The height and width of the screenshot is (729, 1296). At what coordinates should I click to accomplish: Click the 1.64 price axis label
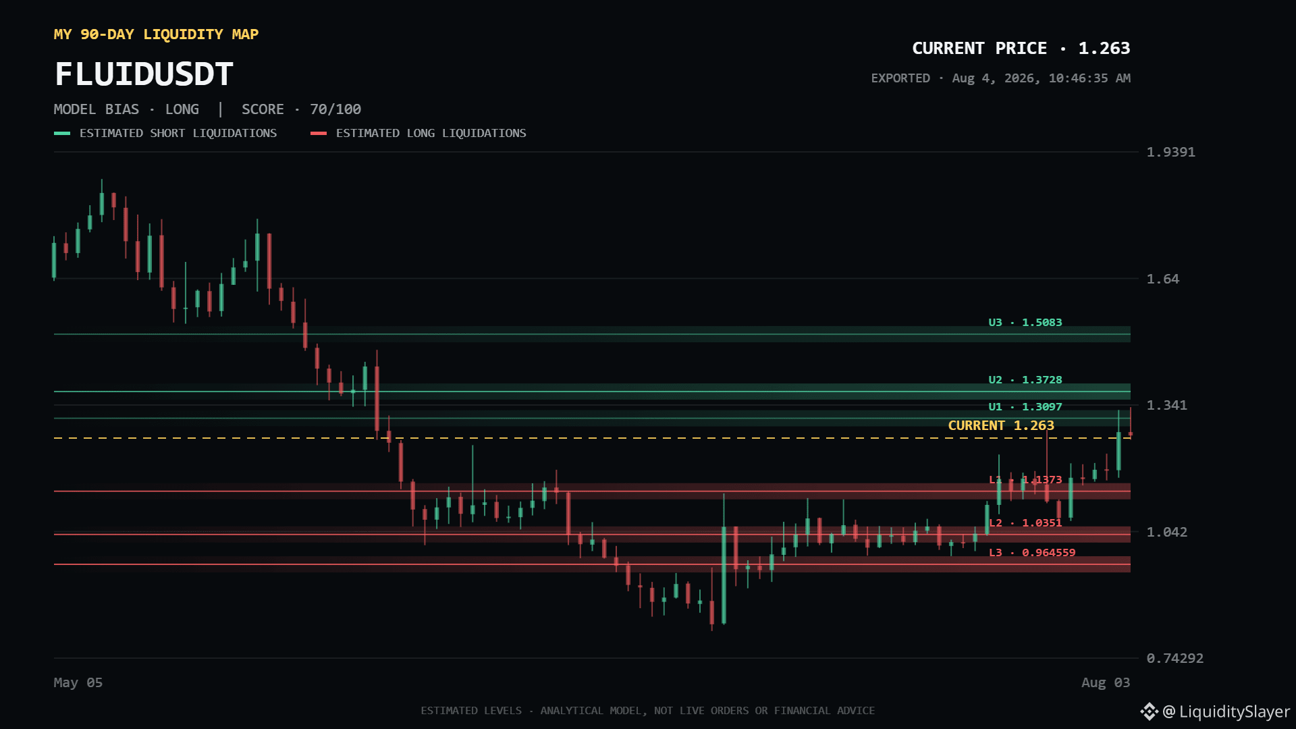[x=1163, y=279]
